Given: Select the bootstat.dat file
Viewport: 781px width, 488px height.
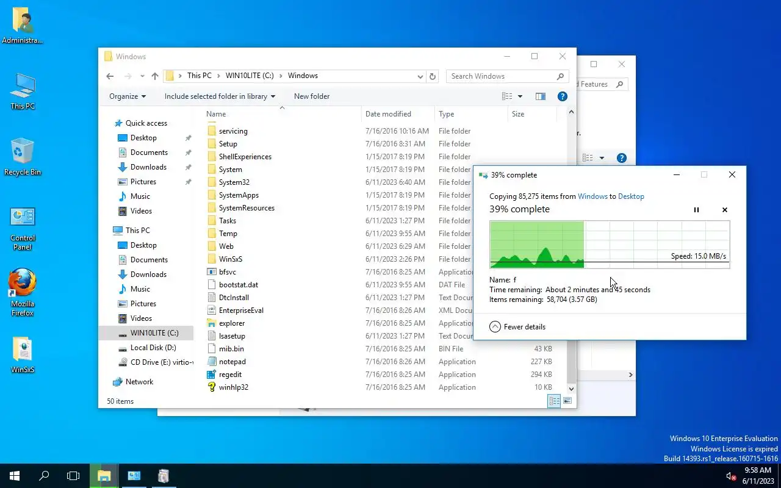Looking at the screenshot, I should coord(239,285).
